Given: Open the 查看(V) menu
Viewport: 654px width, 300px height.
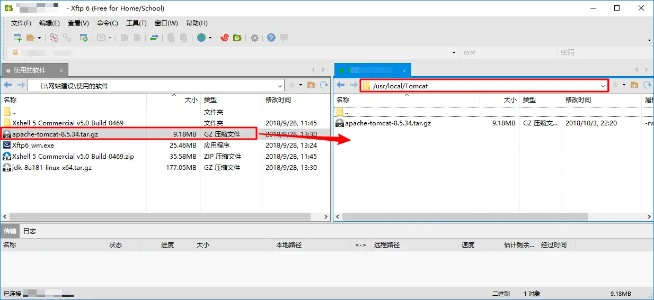Looking at the screenshot, I should 78,23.
